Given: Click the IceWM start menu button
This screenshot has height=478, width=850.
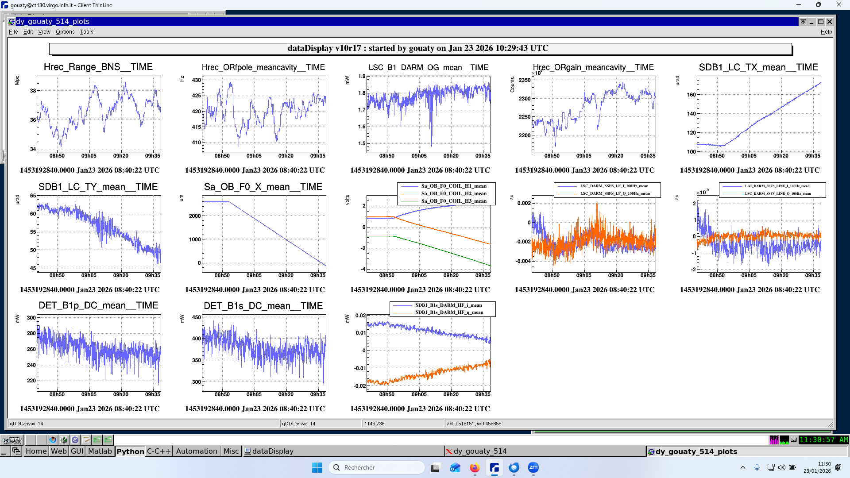Looking at the screenshot, I should (12, 440).
